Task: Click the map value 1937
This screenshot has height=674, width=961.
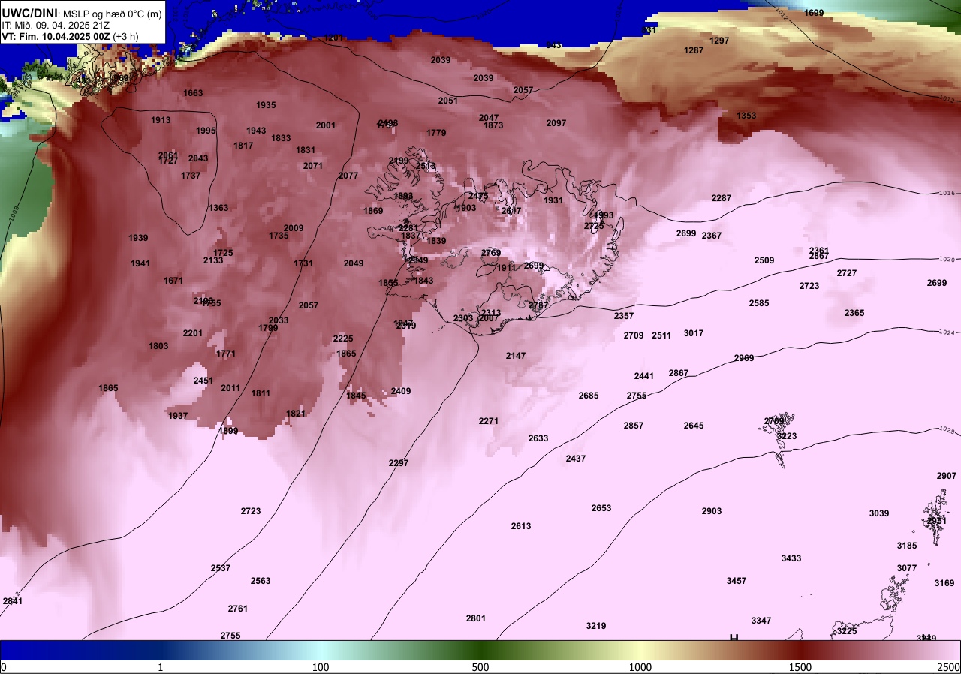Action: (178, 416)
